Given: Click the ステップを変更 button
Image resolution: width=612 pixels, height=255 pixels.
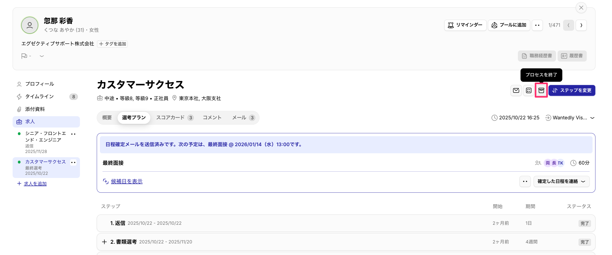Looking at the screenshot, I should [x=572, y=90].
